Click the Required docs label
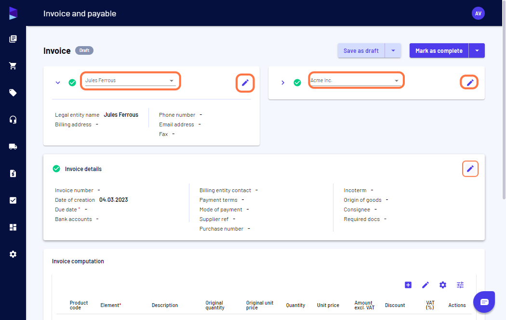Image resolution: width=506 pixels, height=320 pixels. click(x=362, y=219)
